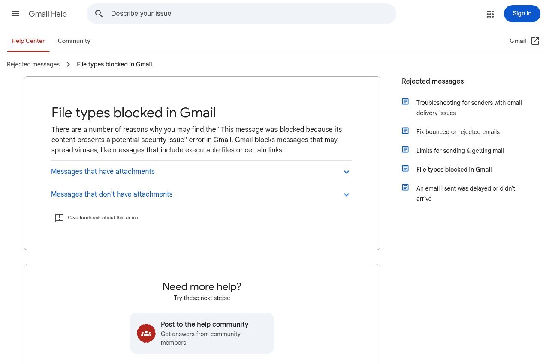The width and height of the screenshot is (549, 364).
Task: Open the hamburger main menu
Action: (x=15, y=14)
